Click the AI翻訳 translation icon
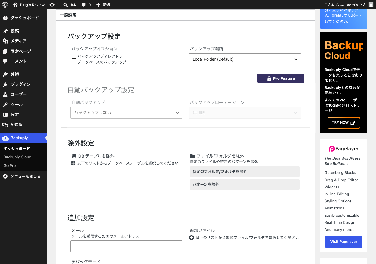376x264 pixels. pos(5,125)
